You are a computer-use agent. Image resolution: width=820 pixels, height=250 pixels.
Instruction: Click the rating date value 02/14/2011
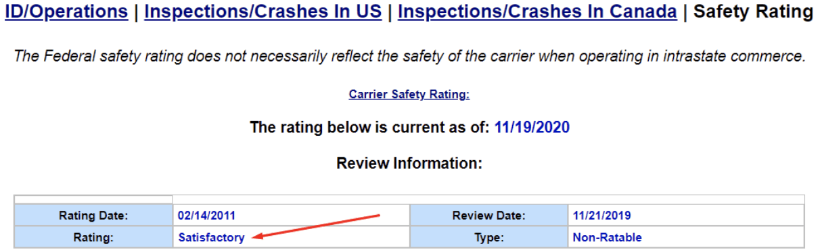pyautogui.click(x=206, y=216)
